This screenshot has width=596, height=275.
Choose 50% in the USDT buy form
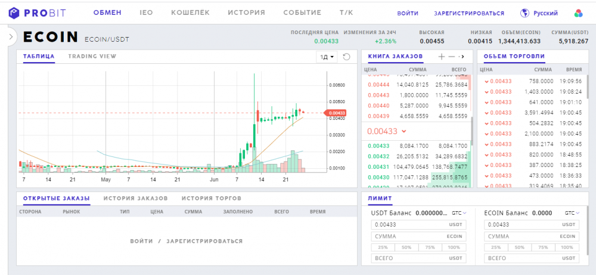pos(406,247)
